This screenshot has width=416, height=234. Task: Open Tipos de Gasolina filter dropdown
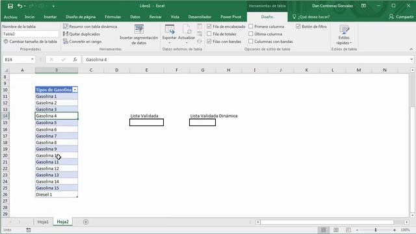[75, 90]
